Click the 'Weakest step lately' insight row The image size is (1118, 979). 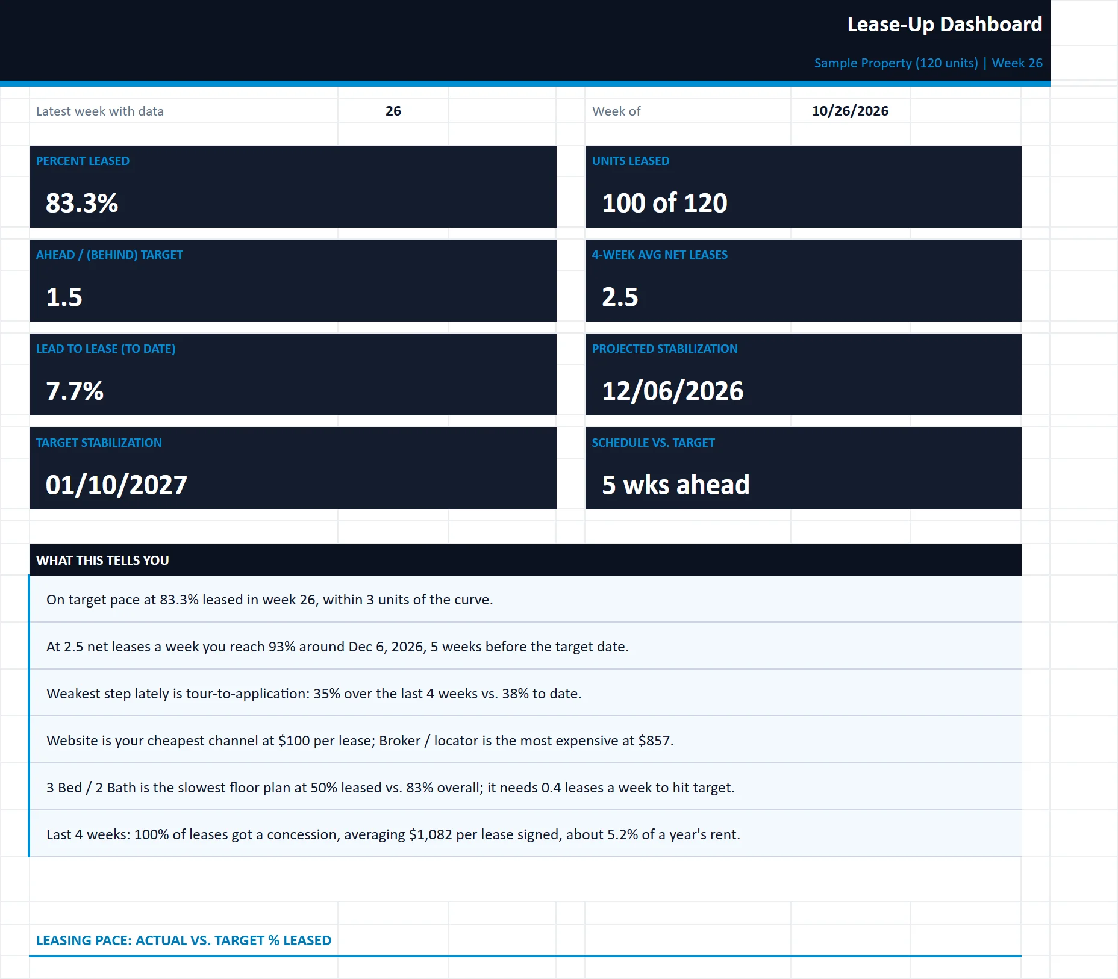point(525,693)
